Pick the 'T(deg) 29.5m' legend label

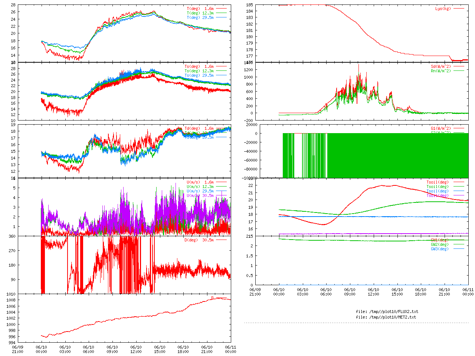point(200,17)
